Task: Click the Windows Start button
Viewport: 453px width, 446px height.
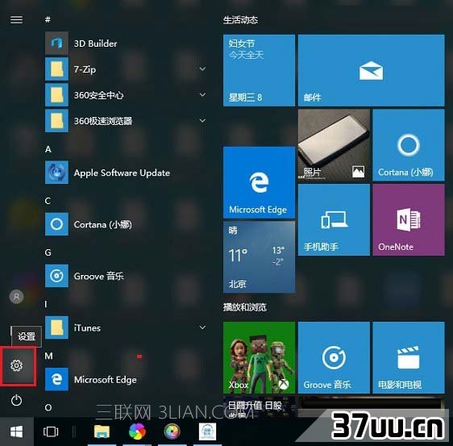Action: [x=16, y=431]
